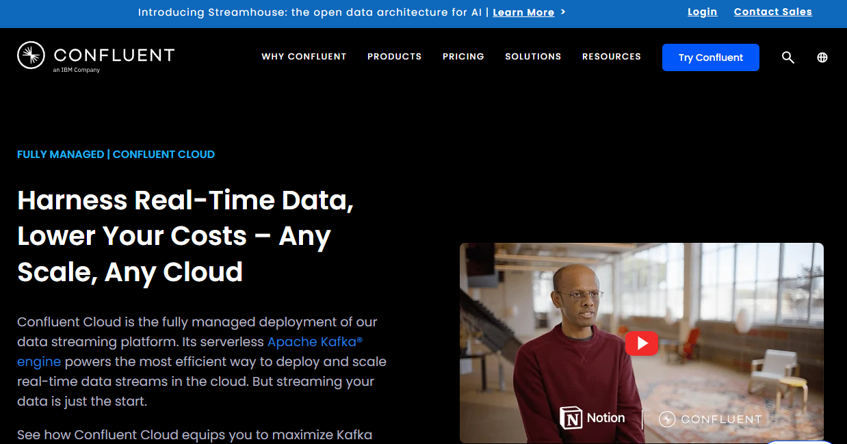
Task: Open the Solutions menu
Action: pyautogui.click(x=533, y=57)
